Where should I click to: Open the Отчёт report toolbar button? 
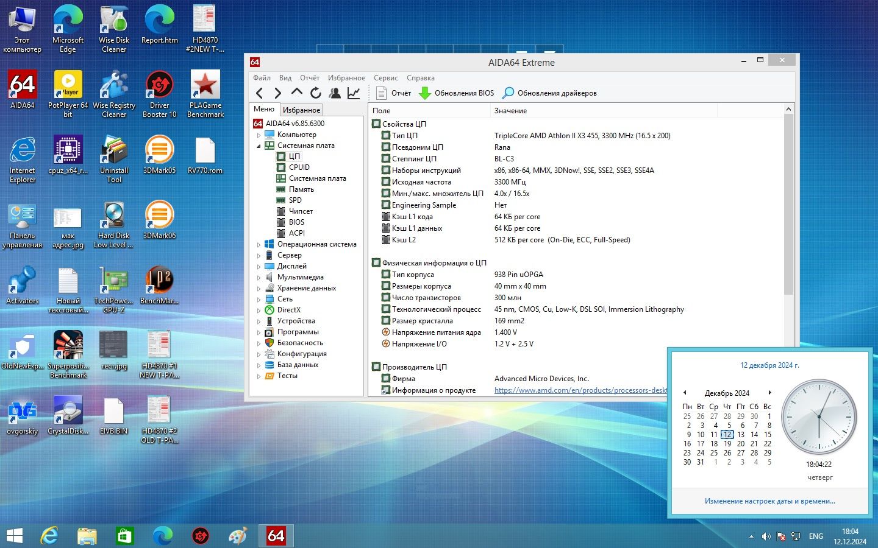(x=393, y=93)
